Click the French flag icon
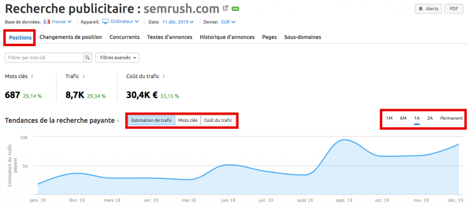The height and width of the screenshot is (209, 468). (47, 22)
